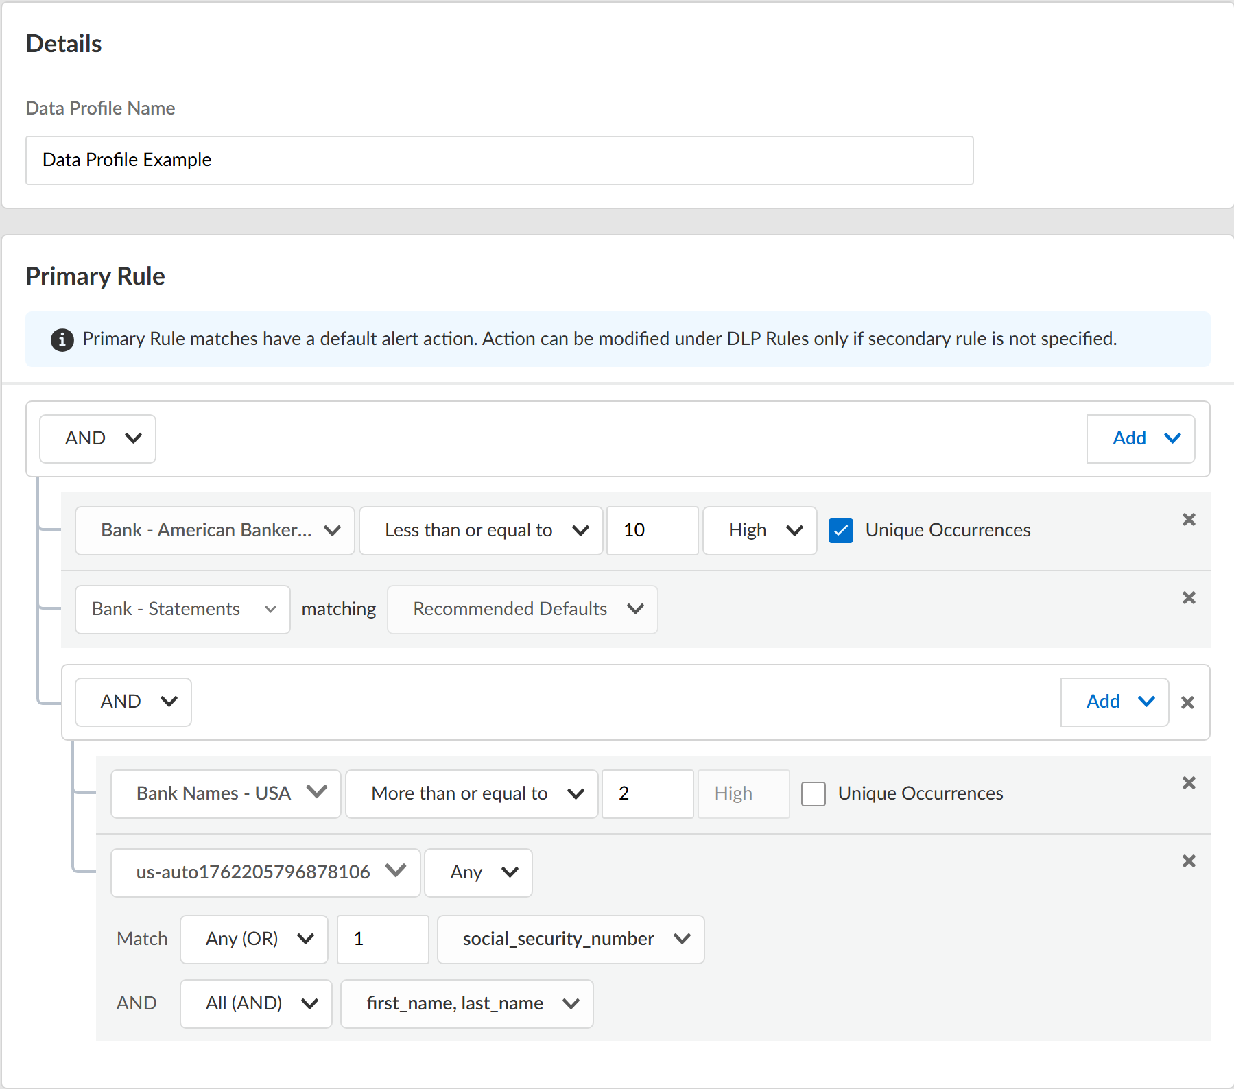Delete the Bank Names - USA row
Image resolution: width=1234 pixels, height=1089 pixels.
point(1189,783)
